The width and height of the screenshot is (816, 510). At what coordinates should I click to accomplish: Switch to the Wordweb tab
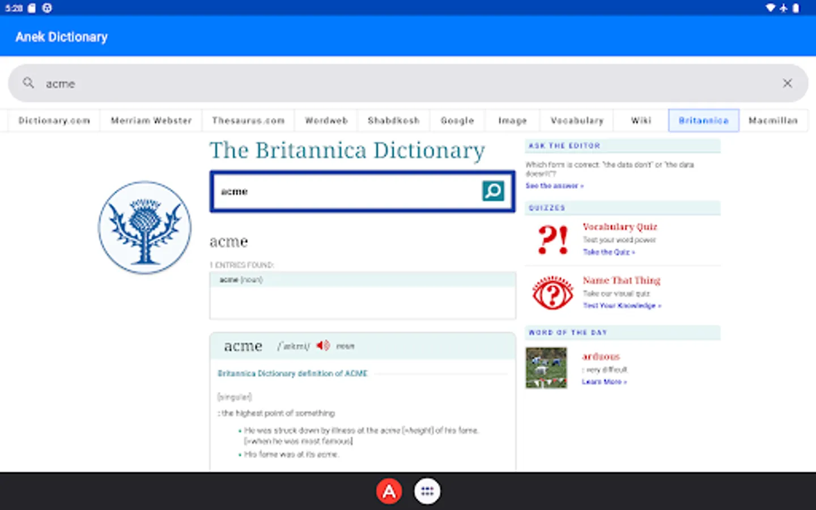tap(326, 121)
